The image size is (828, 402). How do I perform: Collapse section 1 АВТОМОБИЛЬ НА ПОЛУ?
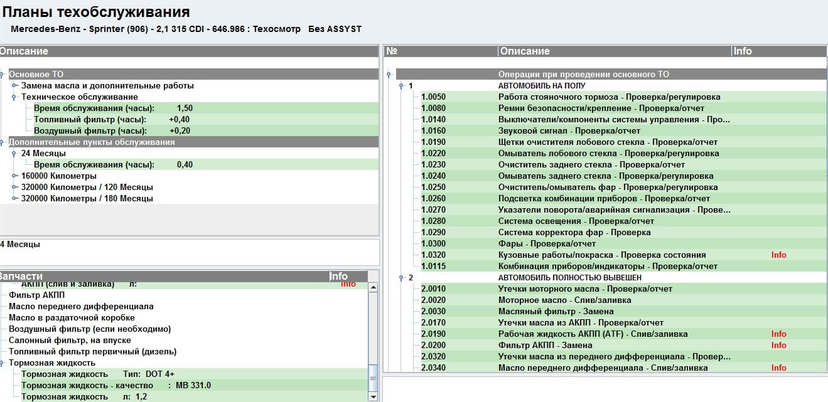tap(401, 86)
